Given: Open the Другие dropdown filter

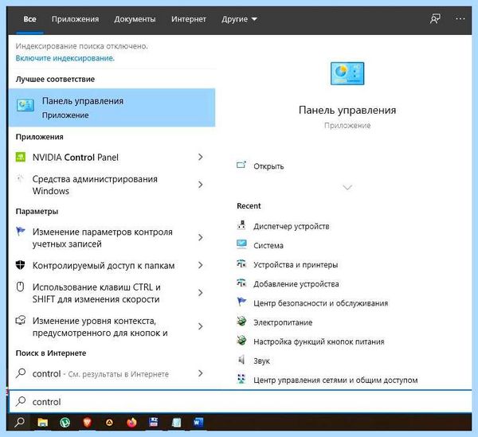Looking at the screenshot, I should pos(239,19).
